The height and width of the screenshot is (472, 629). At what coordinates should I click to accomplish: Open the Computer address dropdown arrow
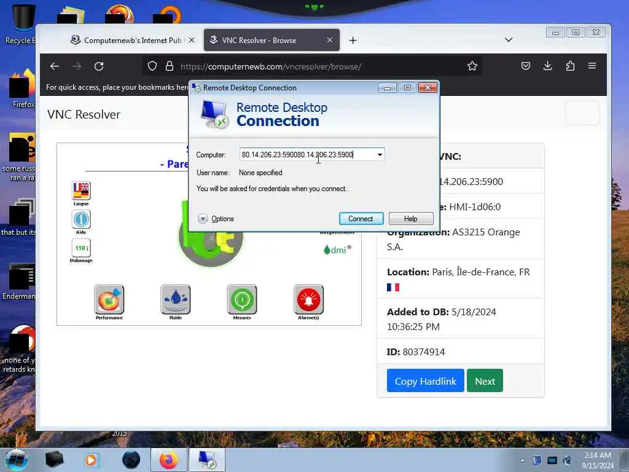coord(380,155)
